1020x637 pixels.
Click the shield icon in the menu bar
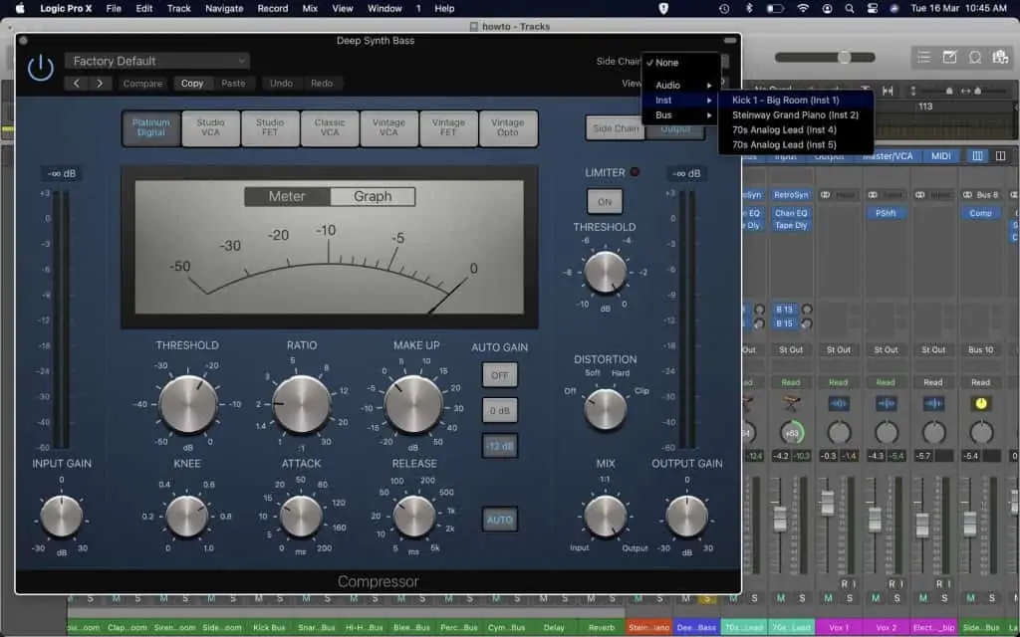[x=663, y=8]
